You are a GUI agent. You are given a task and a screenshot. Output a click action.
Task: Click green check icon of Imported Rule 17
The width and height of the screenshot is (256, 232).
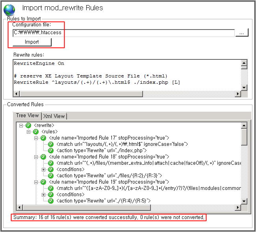pos(43,138)
